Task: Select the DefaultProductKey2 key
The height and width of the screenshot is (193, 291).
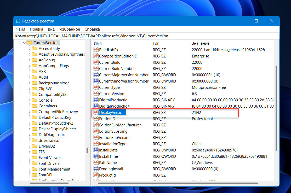Action: [x=56, y=123]
